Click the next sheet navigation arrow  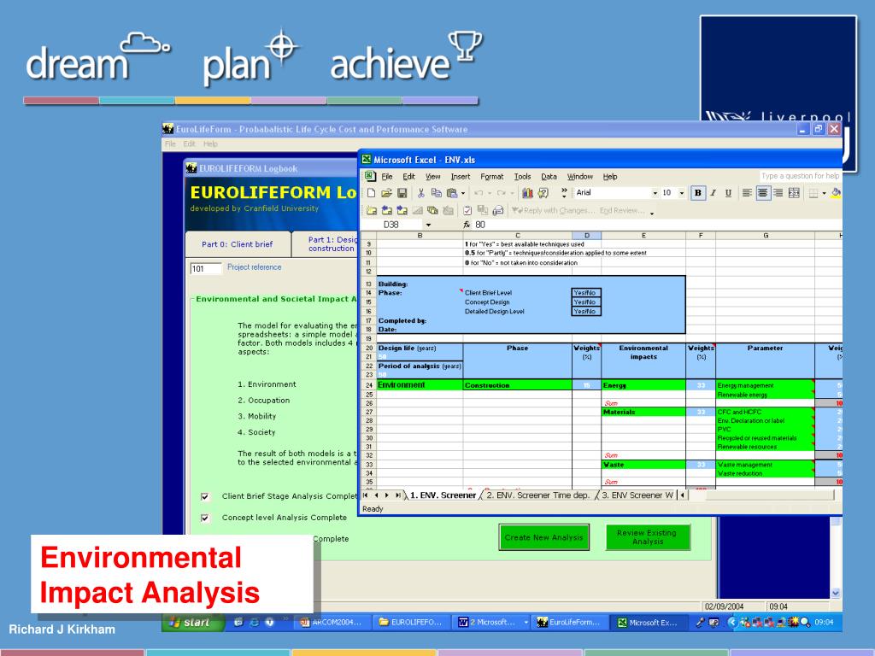coord(386,495)
